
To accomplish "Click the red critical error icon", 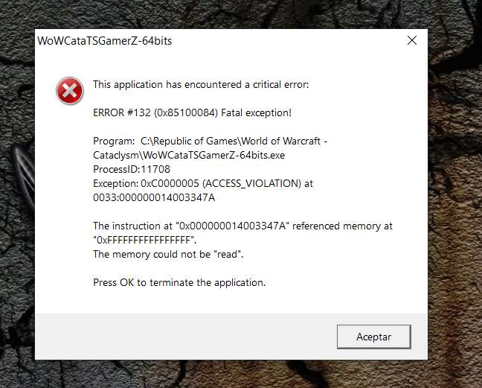I will pos(70,91).
